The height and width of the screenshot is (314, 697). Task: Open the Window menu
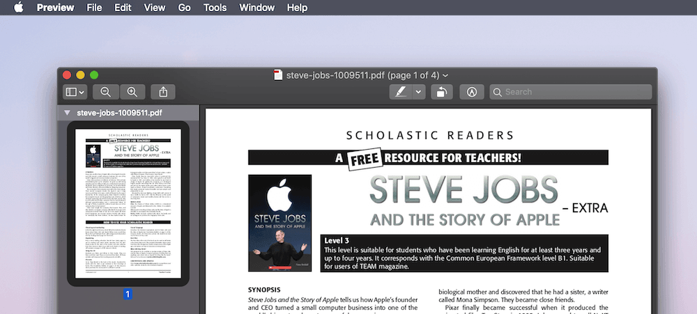coord(256,8)
